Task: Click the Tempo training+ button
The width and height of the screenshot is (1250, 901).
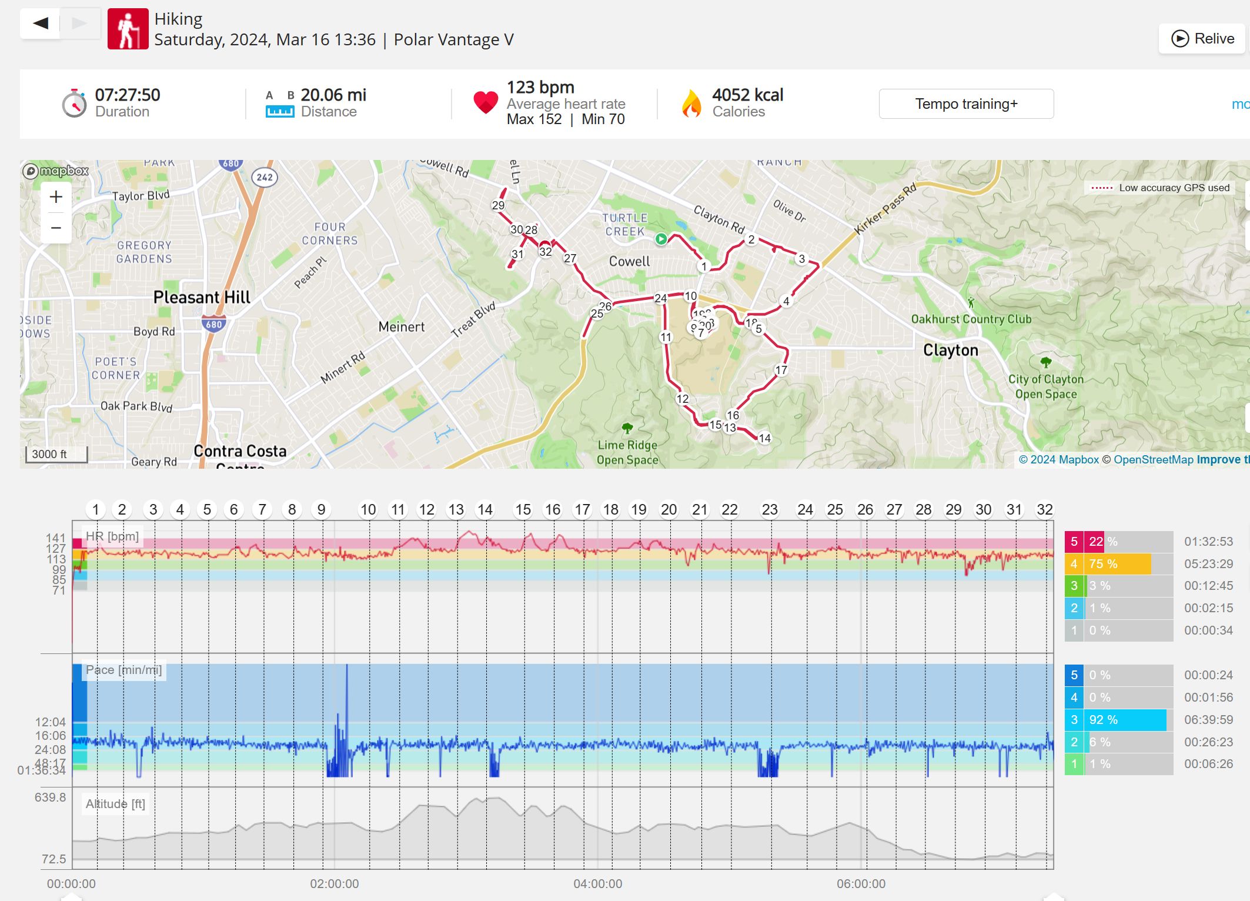Action: click(x=965, y=104)
